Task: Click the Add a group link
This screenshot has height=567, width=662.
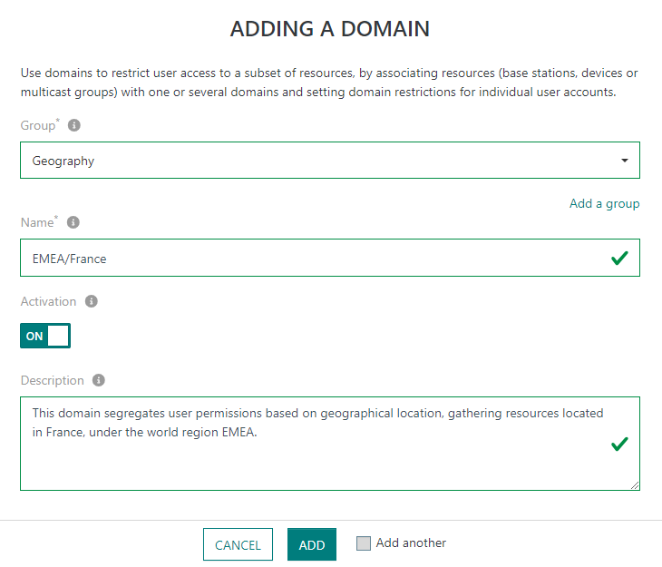Action: [x=604, y=203]
